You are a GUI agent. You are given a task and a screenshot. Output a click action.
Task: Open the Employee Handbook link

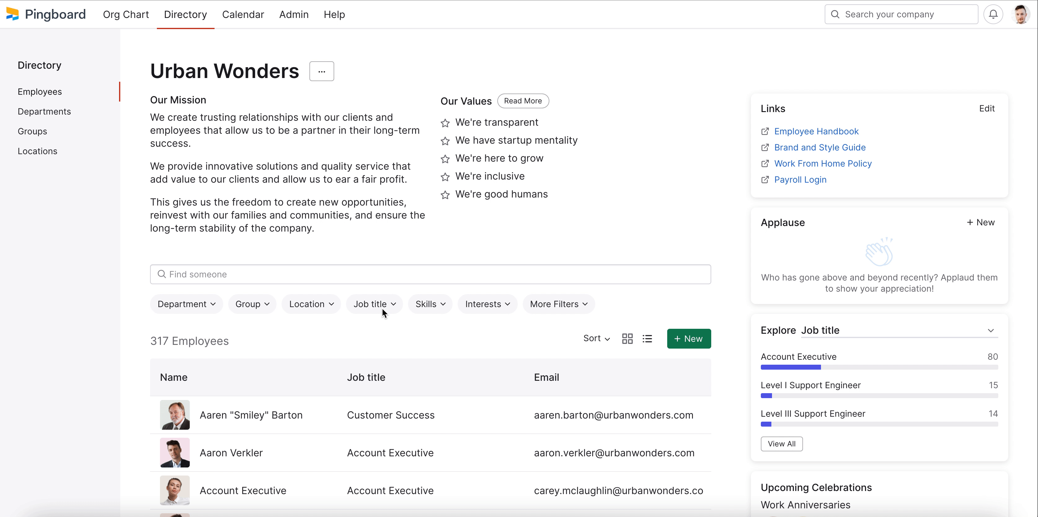[816, 132]
